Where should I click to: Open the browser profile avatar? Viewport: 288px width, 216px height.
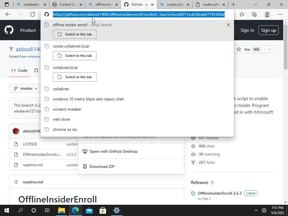coord(267,14)
